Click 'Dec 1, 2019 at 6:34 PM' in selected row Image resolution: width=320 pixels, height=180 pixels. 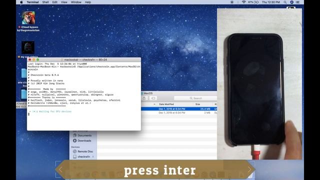(172, 109)
